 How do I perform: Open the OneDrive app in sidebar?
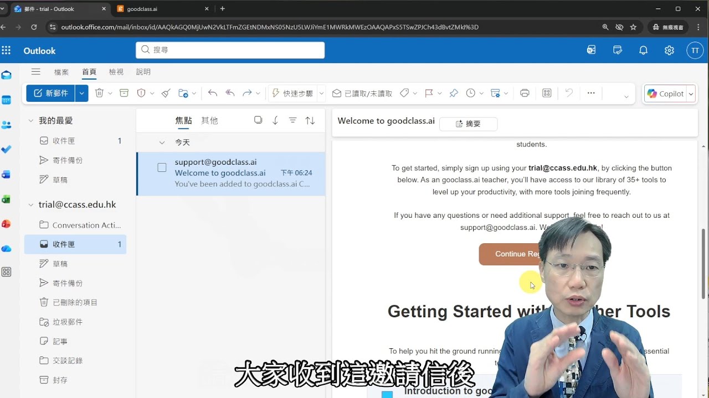6,248
